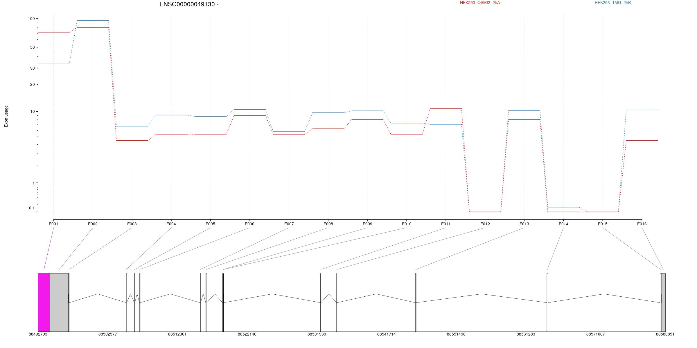
Task: Click genomic coordinate 88551498
Action: (456, 334)
